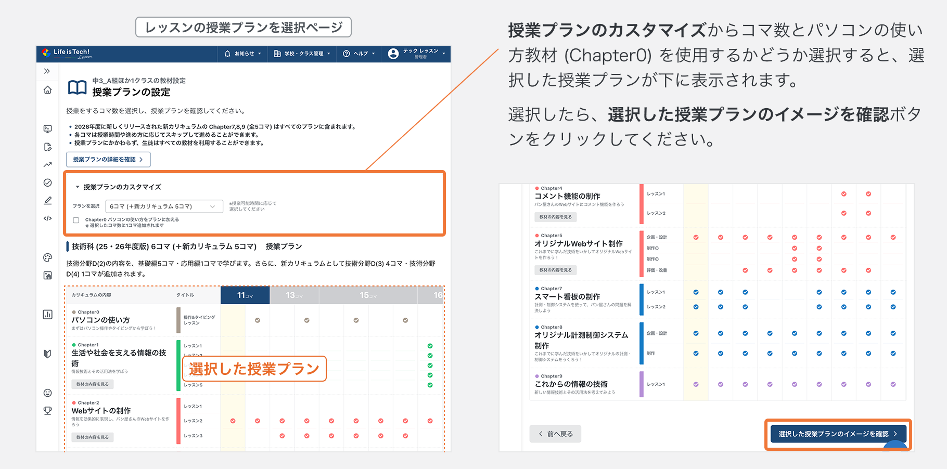Open the 学校・クラス管理 menu

[302, 54]
